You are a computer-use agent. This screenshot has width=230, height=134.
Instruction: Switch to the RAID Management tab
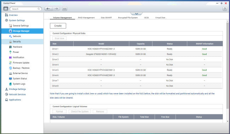pyautogui.click(x=86, y=18)
